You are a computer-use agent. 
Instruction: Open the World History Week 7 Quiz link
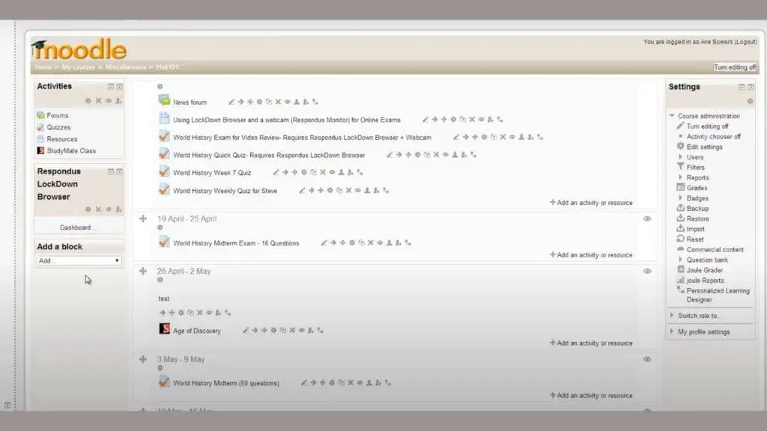[x=212, y=173]
